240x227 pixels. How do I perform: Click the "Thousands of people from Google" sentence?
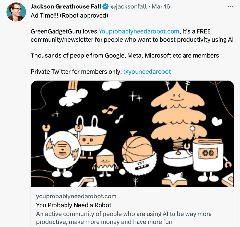(x=125, y=55)
